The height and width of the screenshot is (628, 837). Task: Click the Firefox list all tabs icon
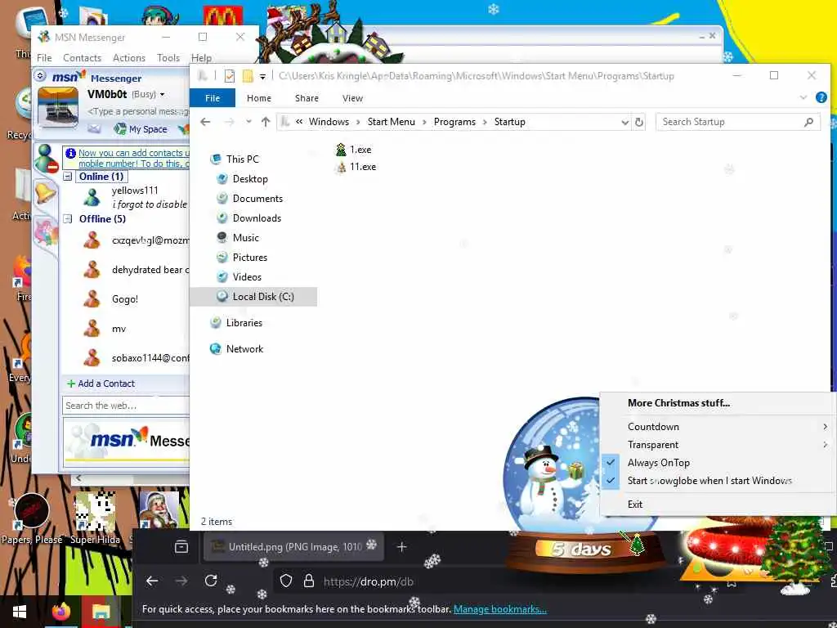181,547
